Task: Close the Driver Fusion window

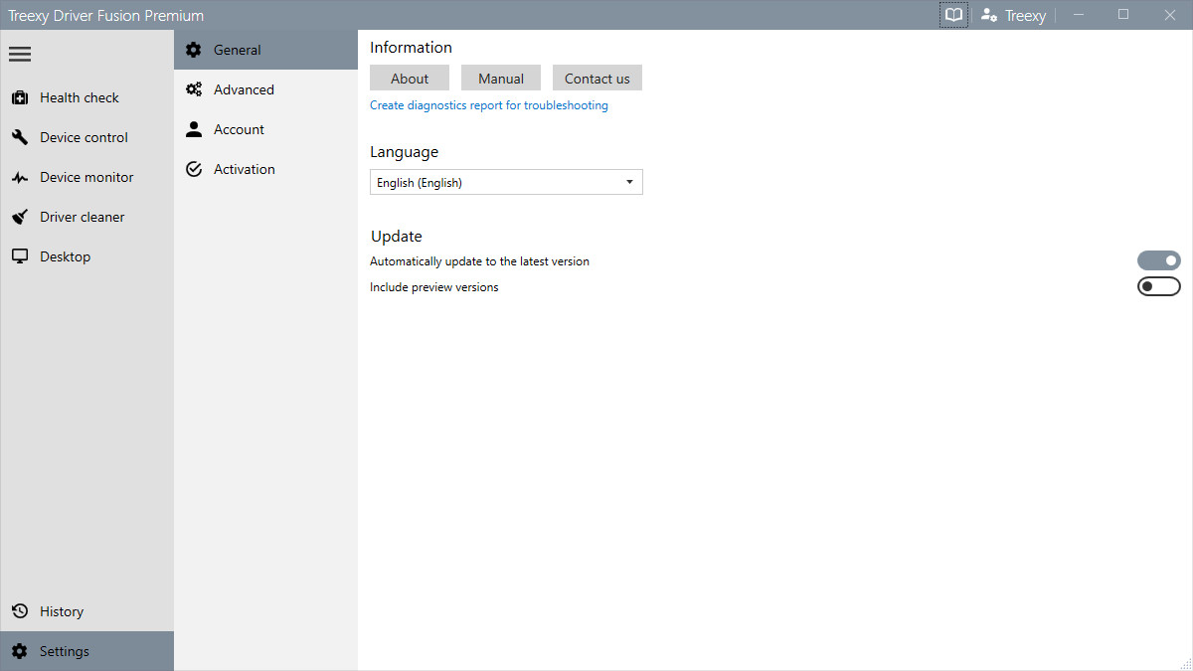Action: pyautogui.click(x=1169, y=15)
